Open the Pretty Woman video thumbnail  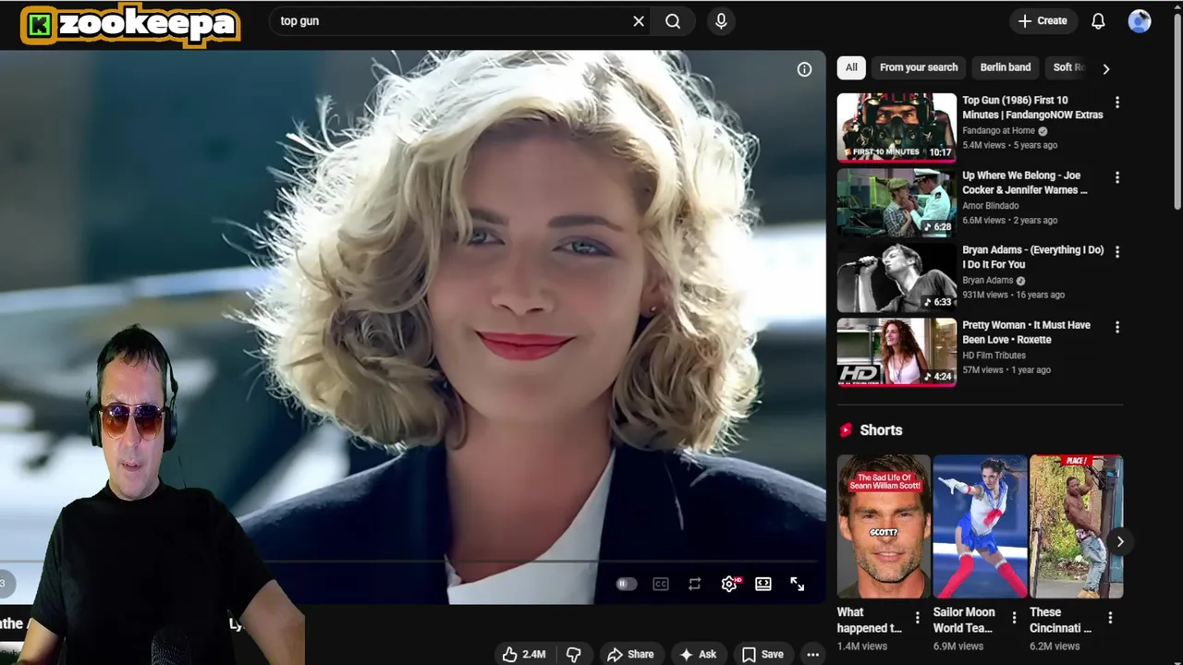896,352
